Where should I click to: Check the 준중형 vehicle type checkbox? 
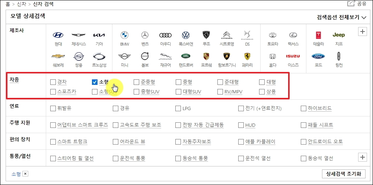tap(136, 82)
